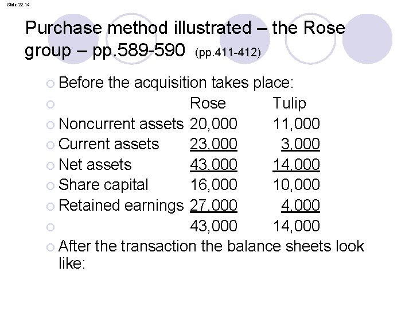Click the bullet before 'Noncurrent assets'

pos(50,125)
